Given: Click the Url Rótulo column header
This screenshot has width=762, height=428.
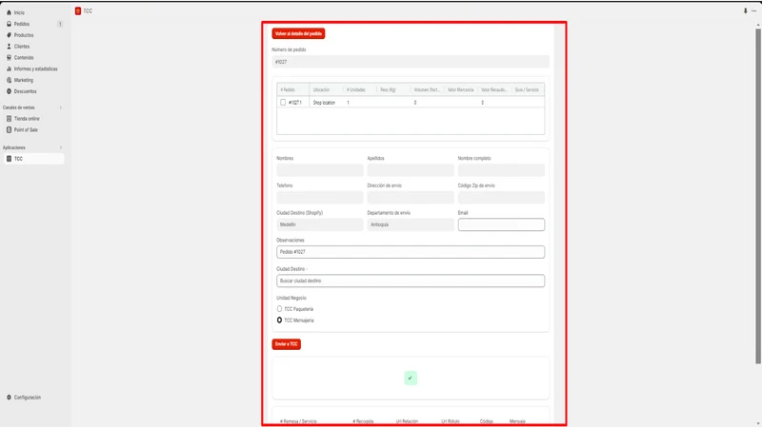Looking at the screenshot, I should [x=451, y=421].
